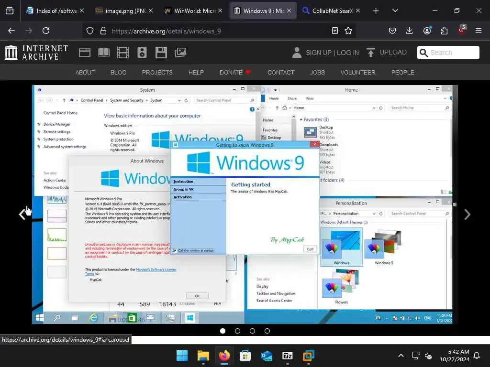Open the downloads arrow icon
Screen dimensions: 490x367
410,31
